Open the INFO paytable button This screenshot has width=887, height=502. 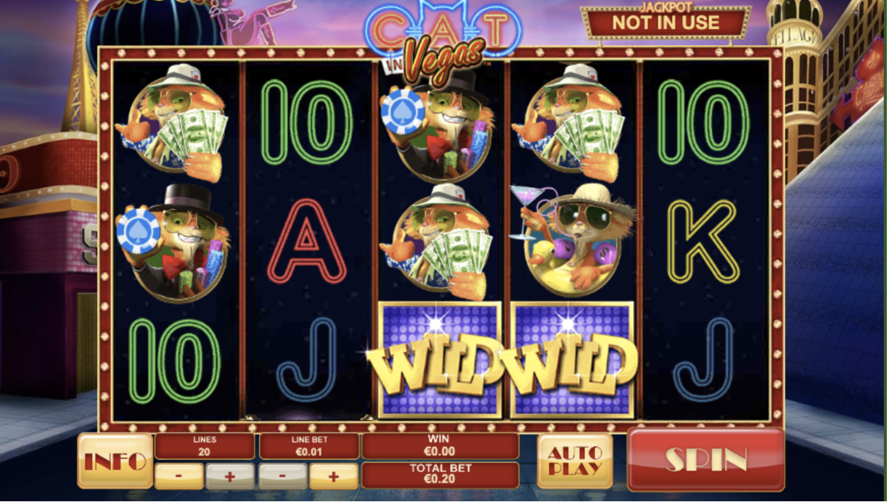(x=115, y=461)
